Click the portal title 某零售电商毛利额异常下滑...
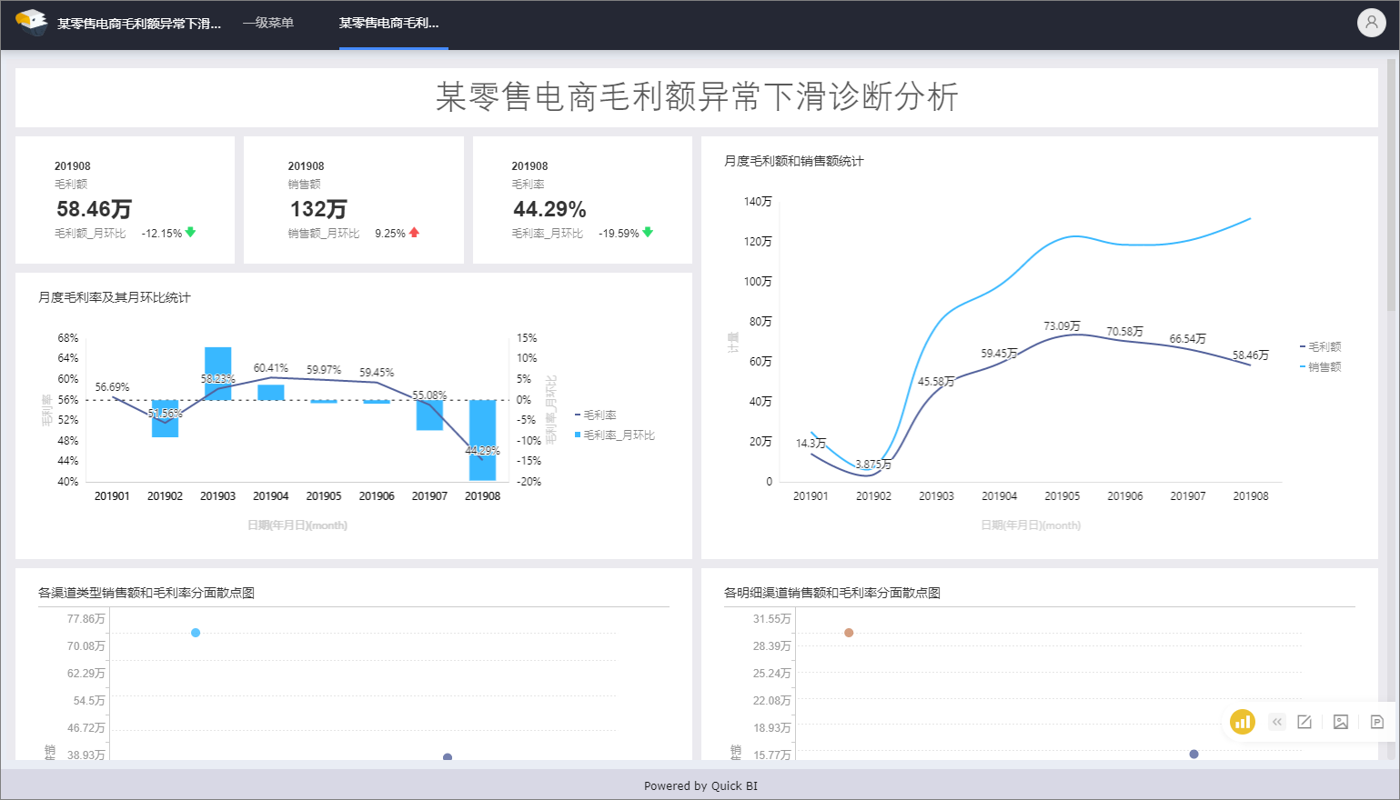 [x=139, y=24]
